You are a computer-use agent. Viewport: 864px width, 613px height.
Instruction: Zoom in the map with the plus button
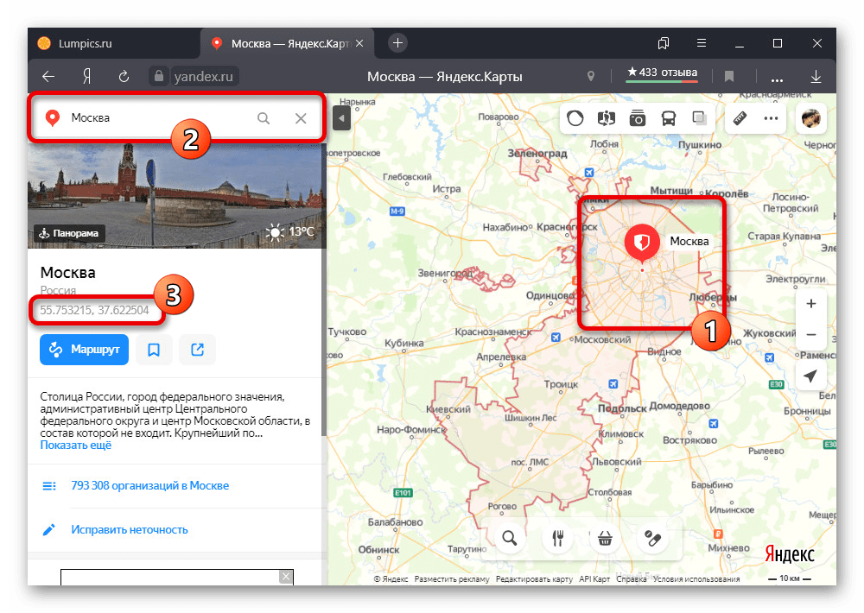click(x=810, y=304)
